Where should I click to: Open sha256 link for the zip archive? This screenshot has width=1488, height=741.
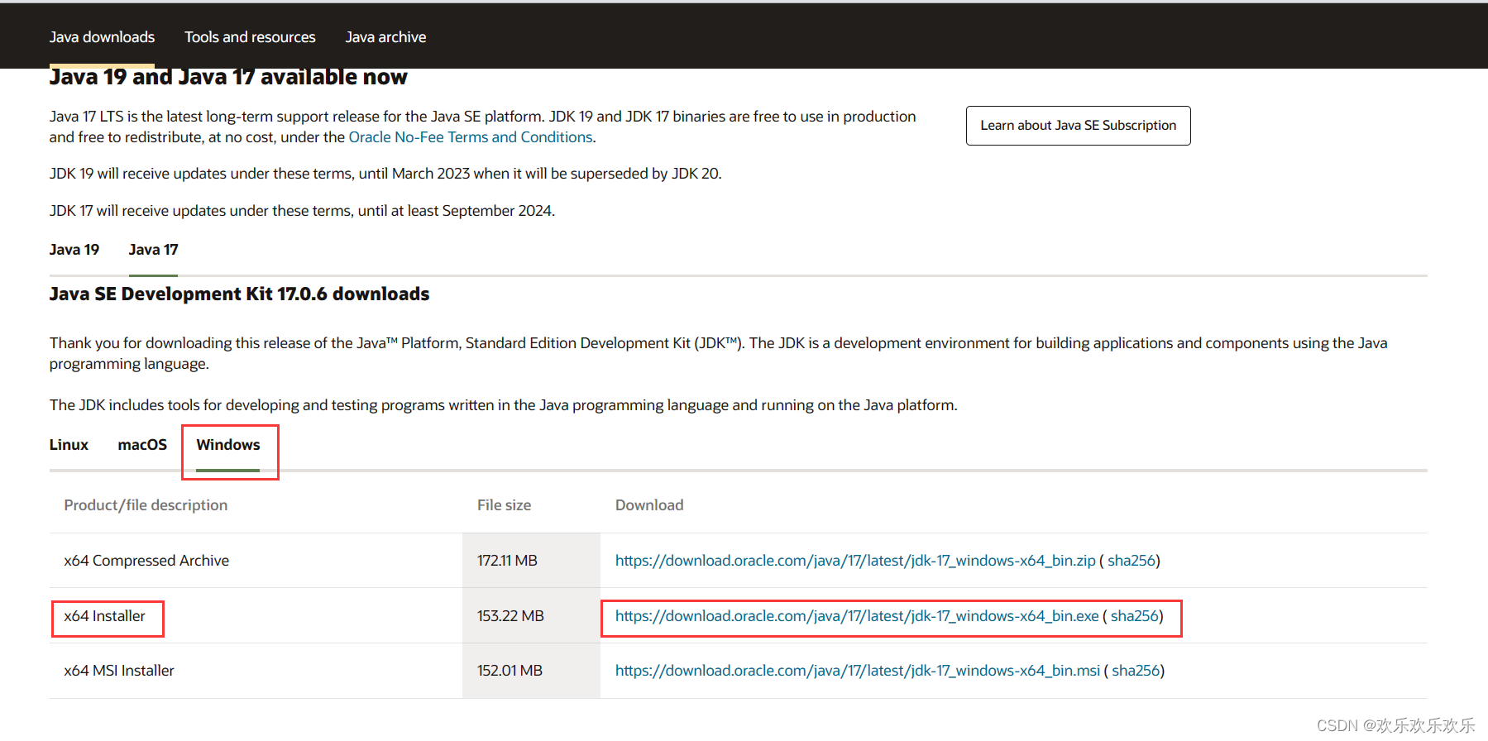pos(1131,561)
